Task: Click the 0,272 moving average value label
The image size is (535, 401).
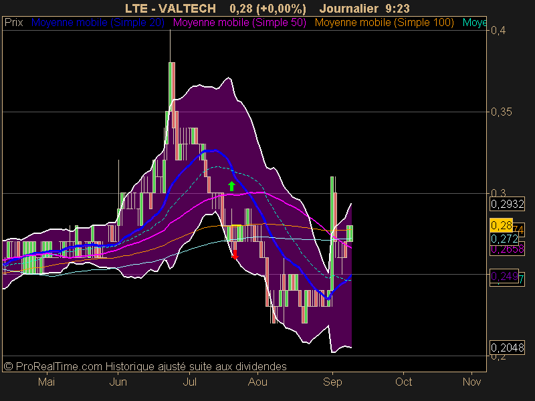Action: (504, 239)
